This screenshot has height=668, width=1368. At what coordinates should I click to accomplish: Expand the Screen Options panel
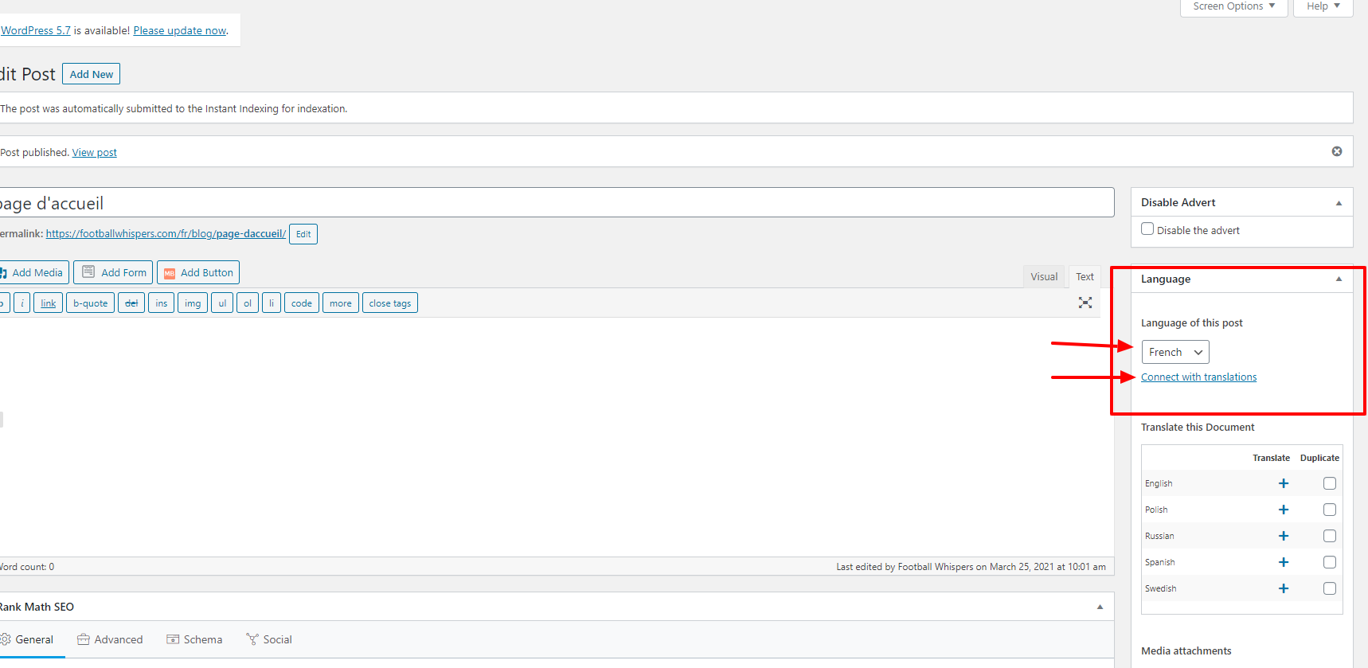[1233, 6]
